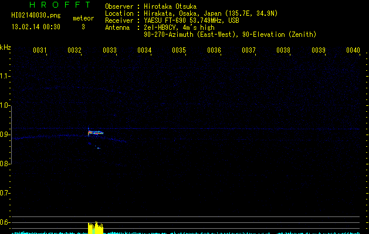This screenshot has height=234, width=369.
Task: Click time marker 0032
Action: 75,50
